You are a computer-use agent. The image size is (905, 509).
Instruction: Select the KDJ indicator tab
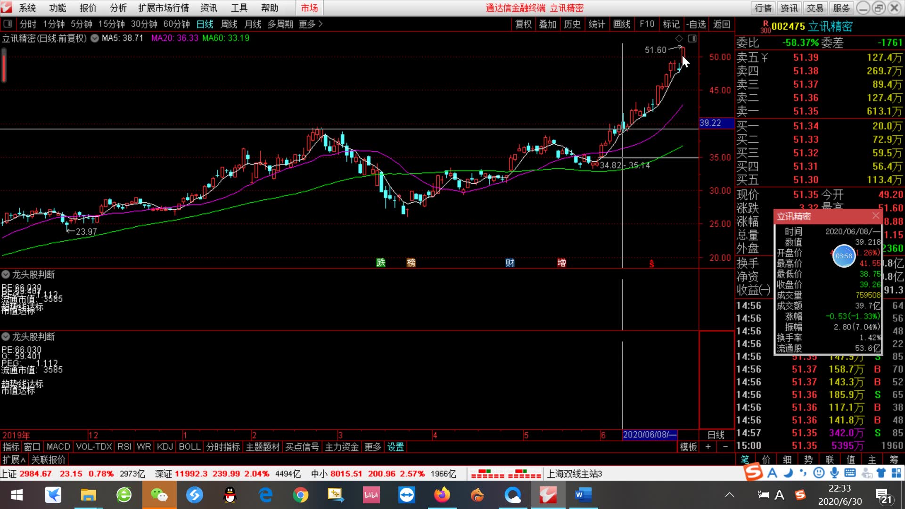click(165, 447)
